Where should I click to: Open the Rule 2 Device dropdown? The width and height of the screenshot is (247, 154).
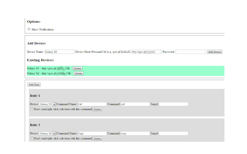[x=47, y=134]
